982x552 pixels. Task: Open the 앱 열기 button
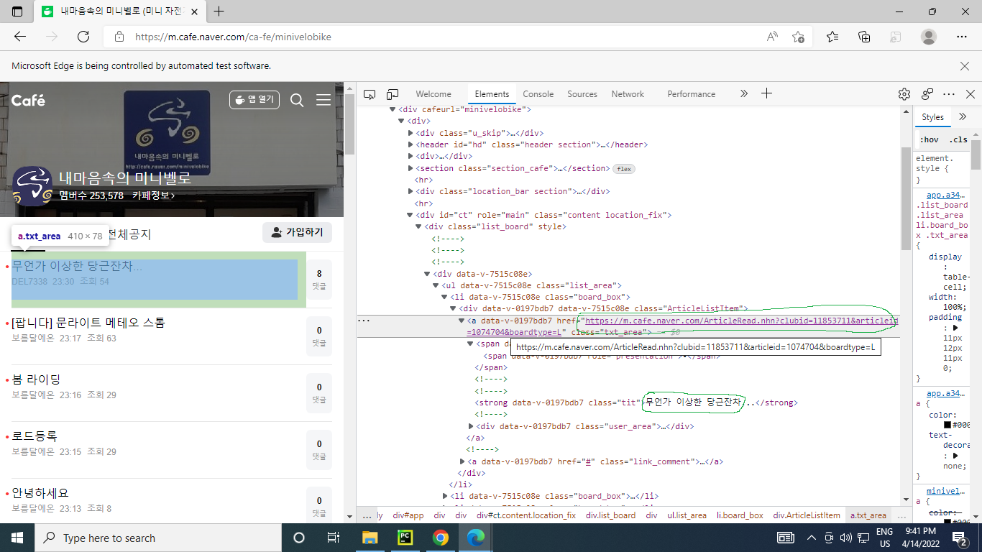(254, 100)
